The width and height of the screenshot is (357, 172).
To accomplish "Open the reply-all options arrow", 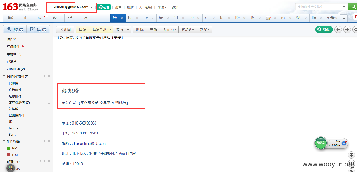I will [111, 30].
